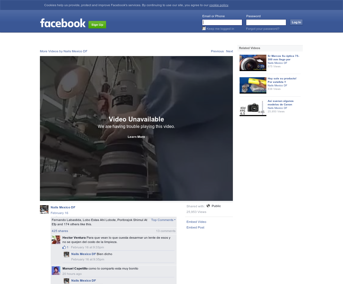
Task: Focus the Password field
Action: [x=266, y=22]
